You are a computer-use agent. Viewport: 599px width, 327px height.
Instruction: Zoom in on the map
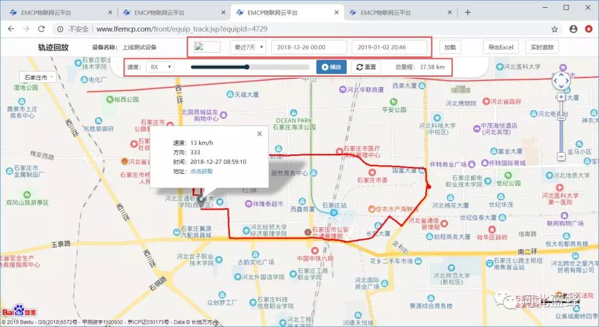[x=561, y=97]
